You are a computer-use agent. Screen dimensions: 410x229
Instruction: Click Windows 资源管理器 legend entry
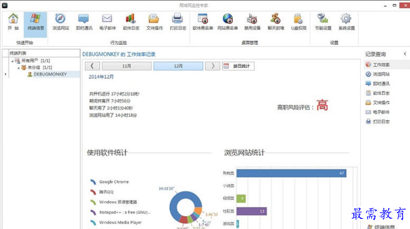click(114, 202)
